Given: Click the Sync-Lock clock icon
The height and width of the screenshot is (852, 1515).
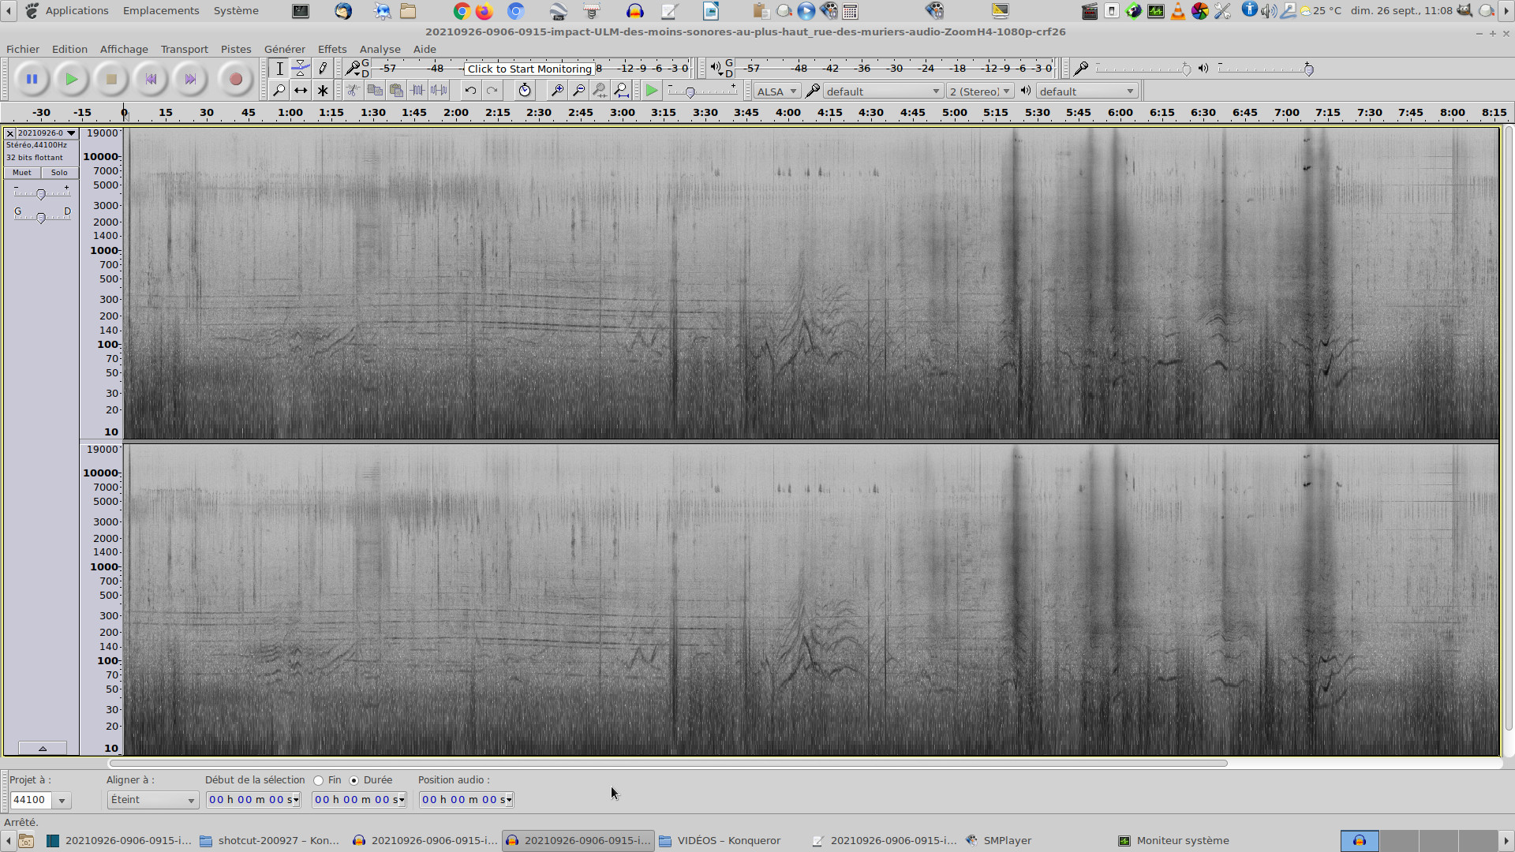Looking at the screenshot, I should coord(525,91).
